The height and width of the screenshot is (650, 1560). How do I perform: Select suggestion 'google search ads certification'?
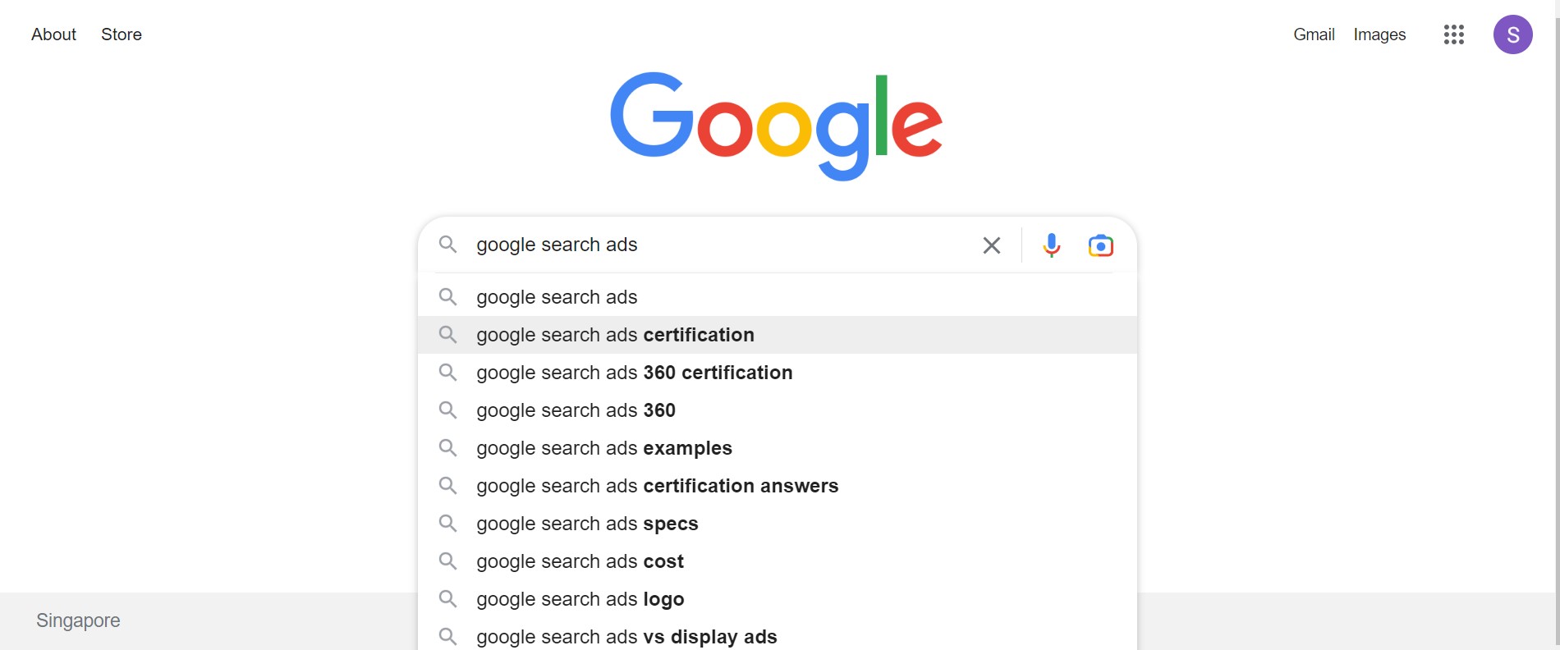(x=778, y=335)
